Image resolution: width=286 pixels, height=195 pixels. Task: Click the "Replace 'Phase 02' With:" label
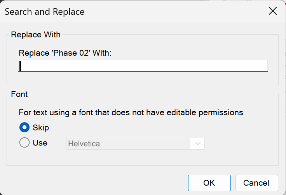coord(65,53)
